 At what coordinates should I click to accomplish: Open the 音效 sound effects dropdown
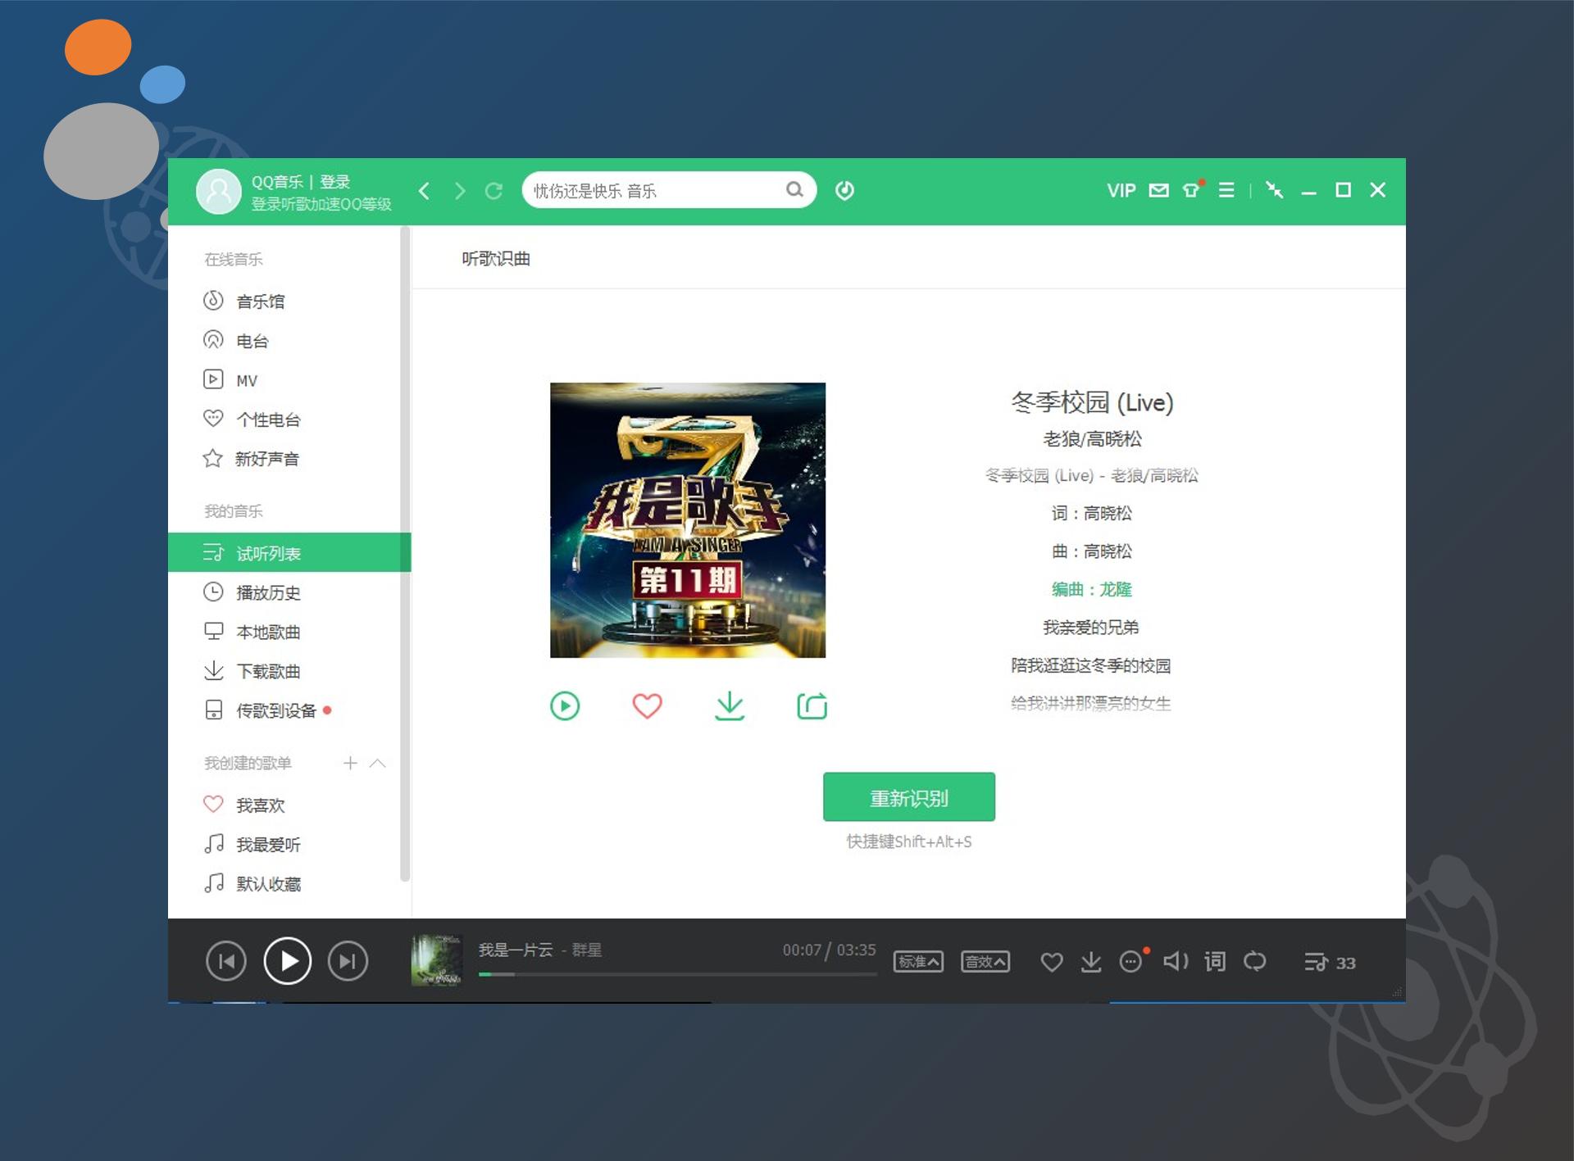985,962
